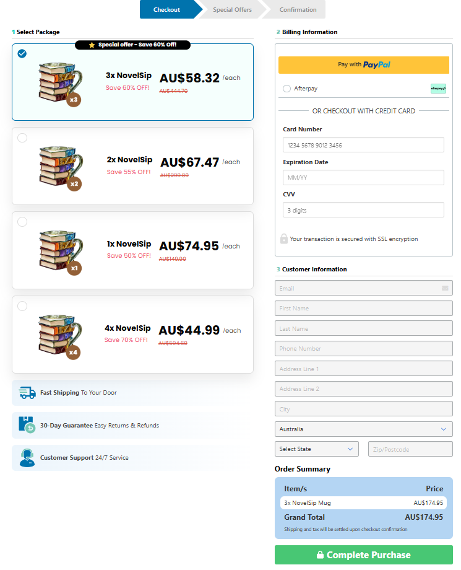Screen dimensions: 461x570
Task: Click the 1x NovelSip mug image
Action: click(58, 250)
